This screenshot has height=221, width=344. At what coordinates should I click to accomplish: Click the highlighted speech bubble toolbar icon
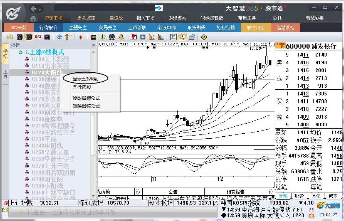tap(182, 37)
